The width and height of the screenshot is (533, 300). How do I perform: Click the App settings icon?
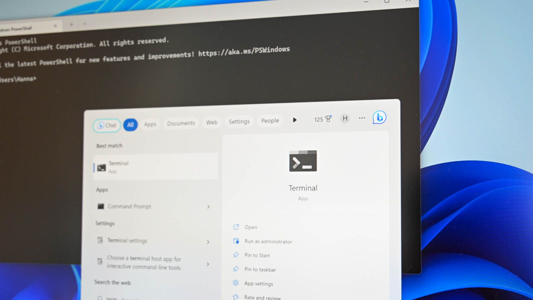235,283
